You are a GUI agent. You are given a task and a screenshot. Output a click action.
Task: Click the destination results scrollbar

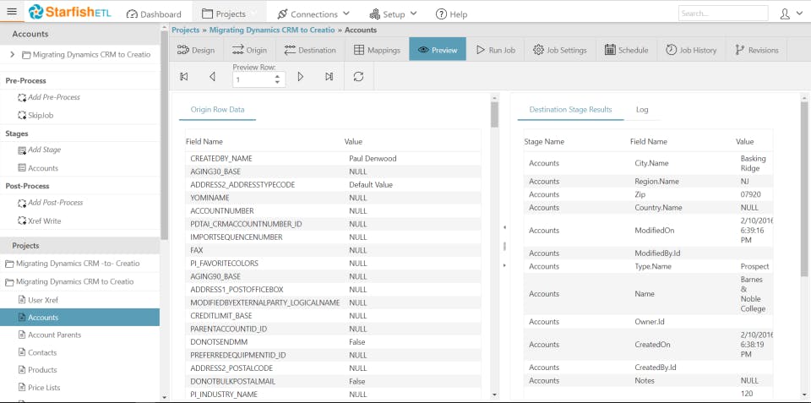[804, 188]
